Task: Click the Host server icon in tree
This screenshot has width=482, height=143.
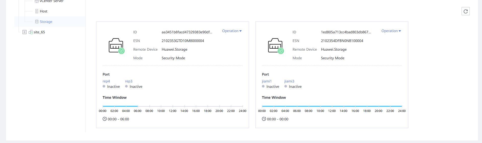Action: [x=37, y=11]
